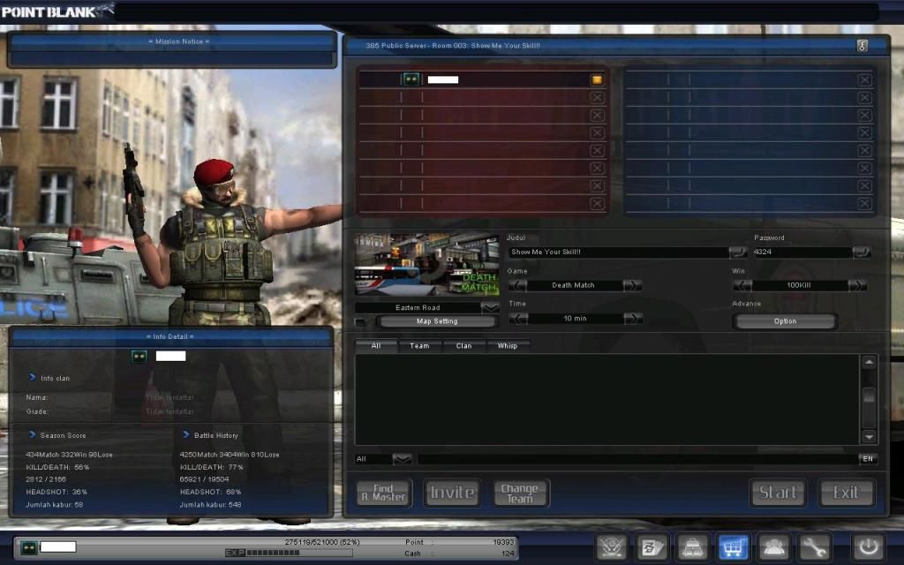
Task: Select previous game mode before Death Match
Action: click(x=517, y=285)
